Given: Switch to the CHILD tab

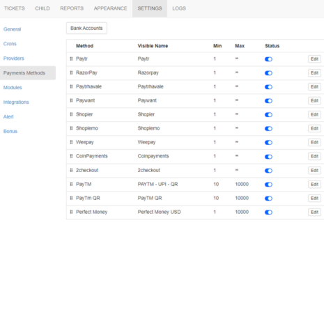Looking at the screenshot, I should tap(43, 8).
